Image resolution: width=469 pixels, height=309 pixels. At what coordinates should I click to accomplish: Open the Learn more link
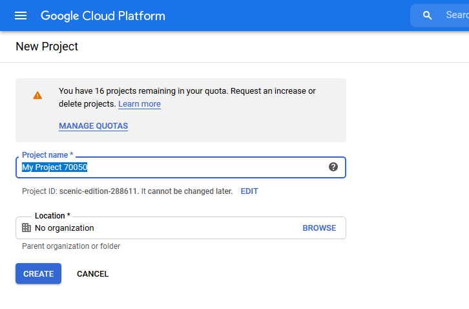pos(140,104)
